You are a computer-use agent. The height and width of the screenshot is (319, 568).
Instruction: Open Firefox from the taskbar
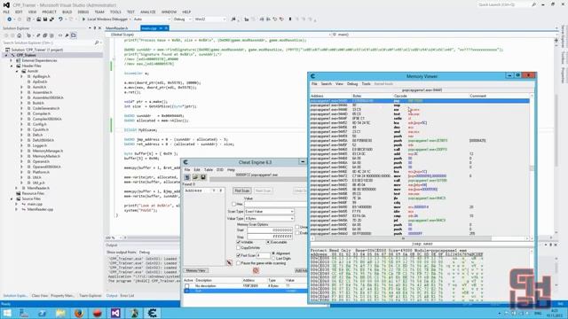tap(79, 313)
